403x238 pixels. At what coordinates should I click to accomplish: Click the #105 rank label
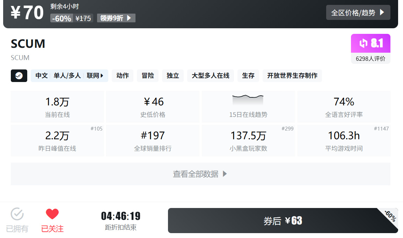coord(96,129)
